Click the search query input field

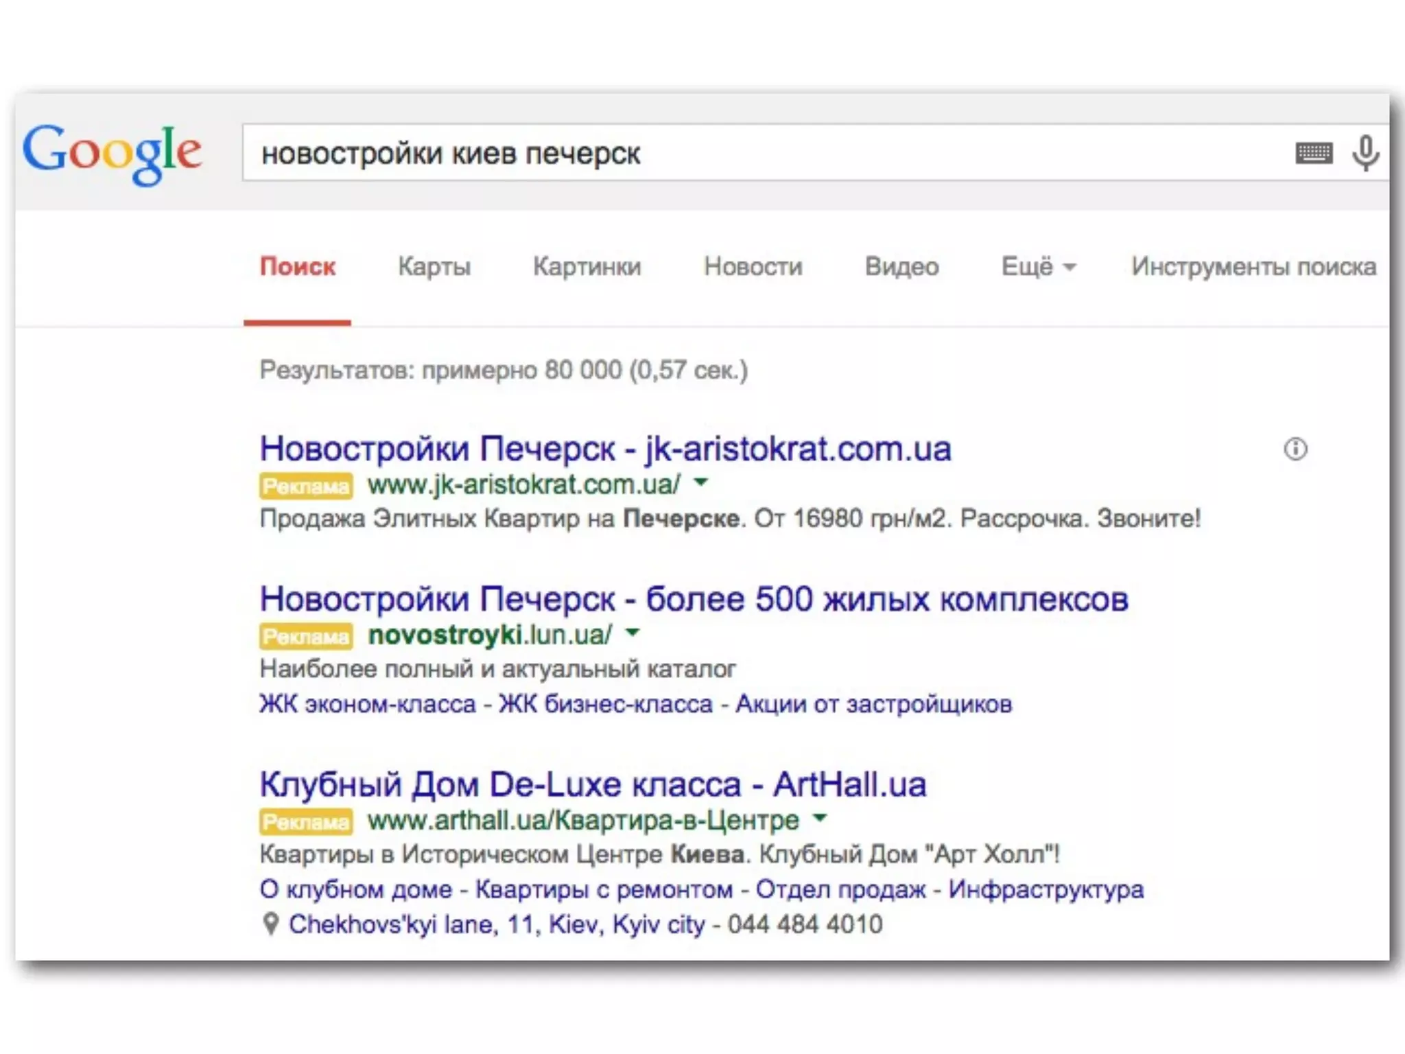click(x=755, y=152)
